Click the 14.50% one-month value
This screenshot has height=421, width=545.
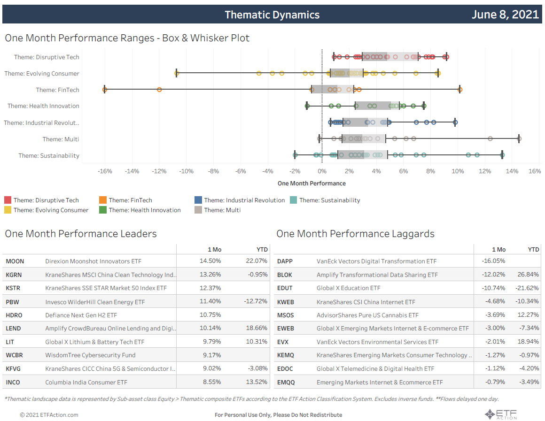[210, 261]
